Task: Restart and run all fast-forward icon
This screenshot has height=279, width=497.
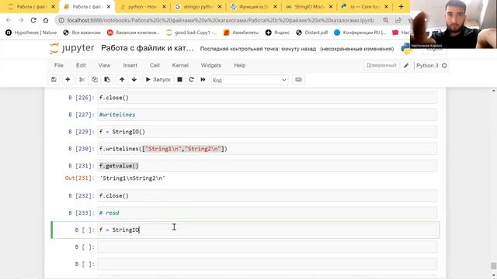Action: coord(203,80)
